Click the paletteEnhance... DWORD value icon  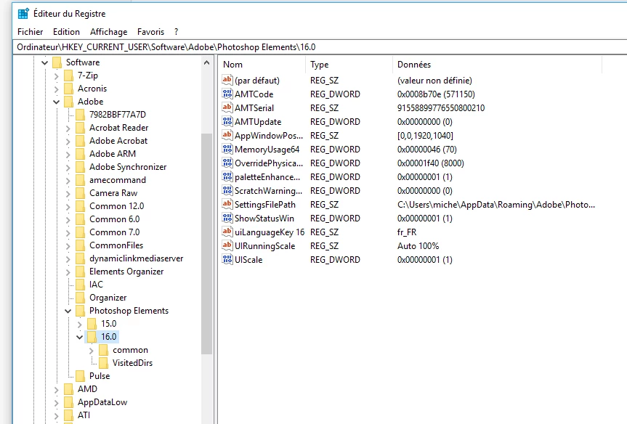[x=227, y=176]
